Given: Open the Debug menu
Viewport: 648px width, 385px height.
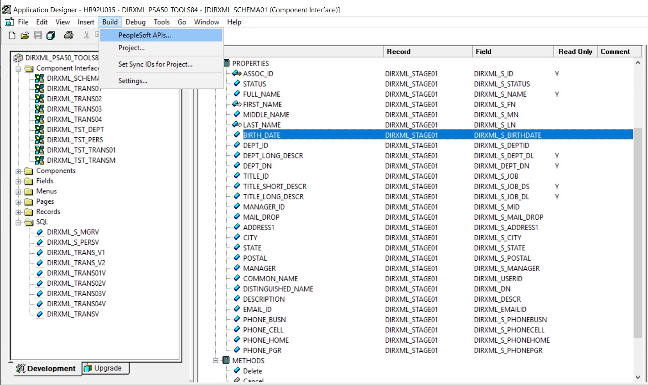Looking at the screenshot, I should click(135, 22).
